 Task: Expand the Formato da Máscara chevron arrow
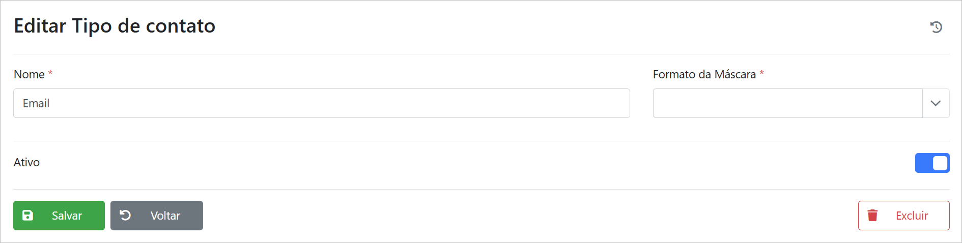coord(936,103)
